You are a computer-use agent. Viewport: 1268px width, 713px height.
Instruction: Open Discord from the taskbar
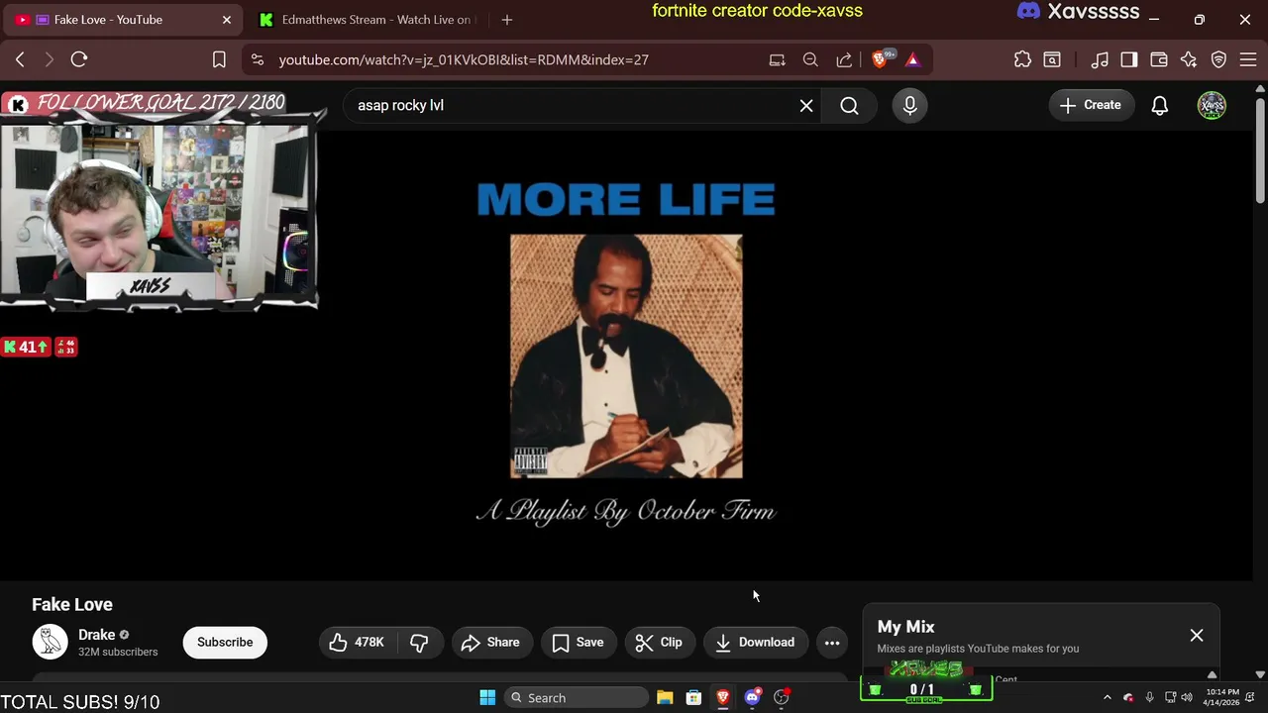pyautogui.click(x=752, y=697)
